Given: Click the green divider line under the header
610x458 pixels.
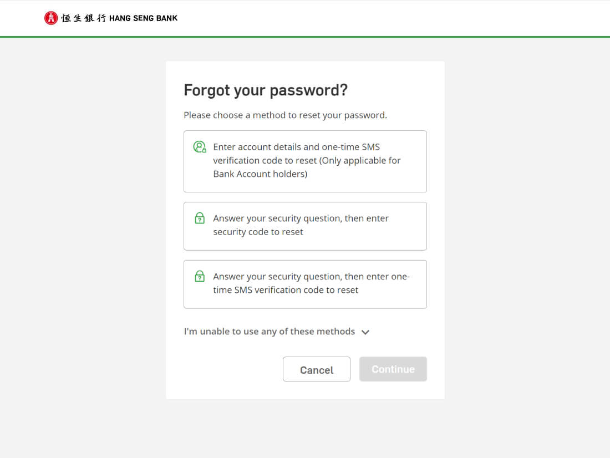Looking at the screenshot, I should 305,37.
